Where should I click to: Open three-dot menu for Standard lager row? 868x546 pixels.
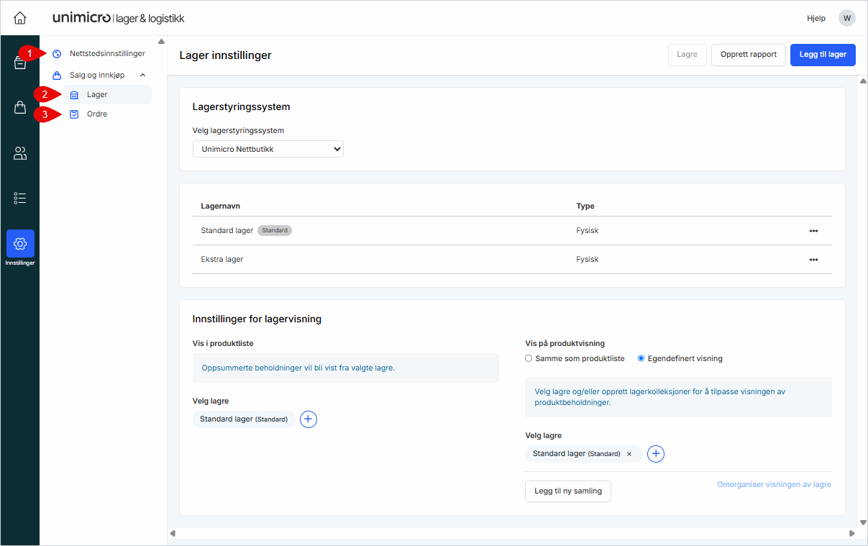pos(813,231)
